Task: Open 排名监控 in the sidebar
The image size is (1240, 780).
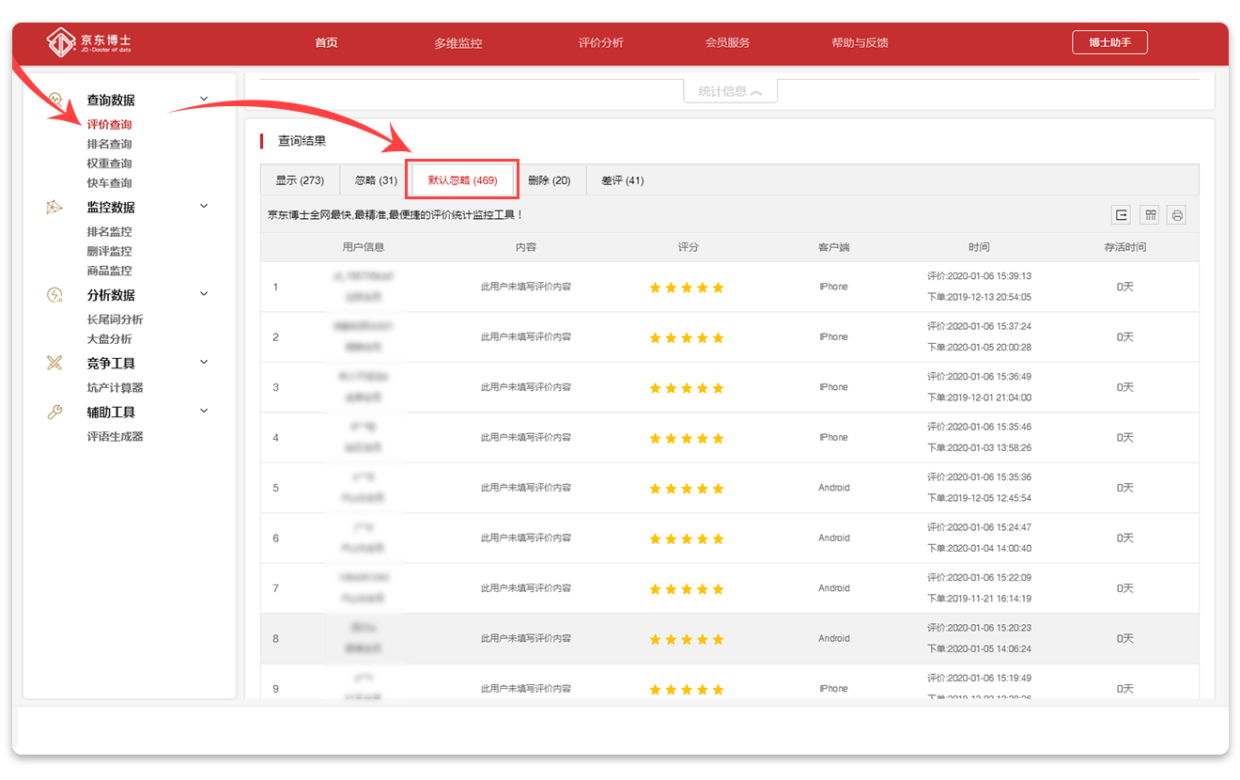Action: [x=110, y=231]
